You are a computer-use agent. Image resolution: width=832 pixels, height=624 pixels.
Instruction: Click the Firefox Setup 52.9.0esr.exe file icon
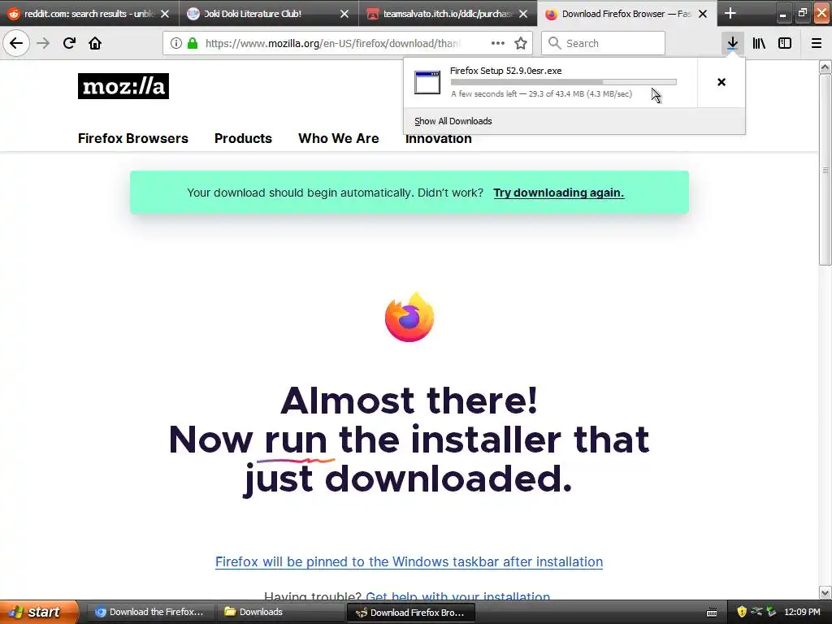pos(427,82)
